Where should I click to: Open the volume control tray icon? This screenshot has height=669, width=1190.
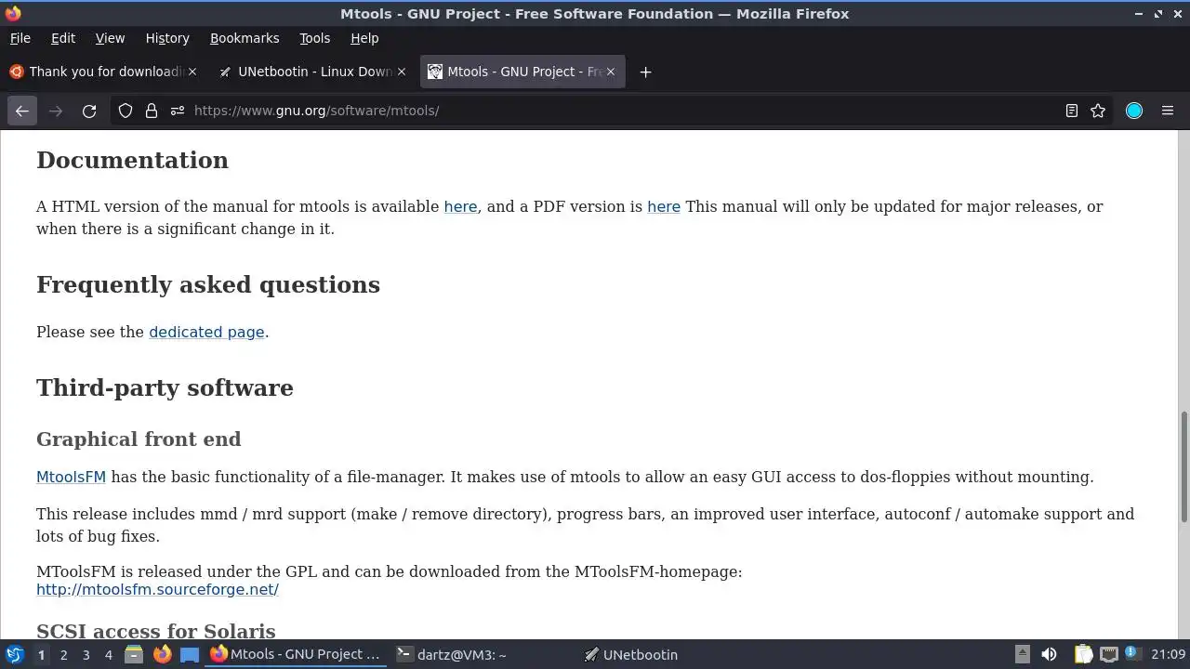1049,654
